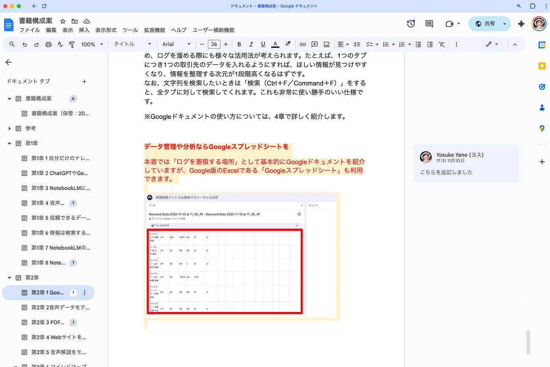Open Google Keep in side panel
This screenshot has height=367, width=550.
coord(542,66)
